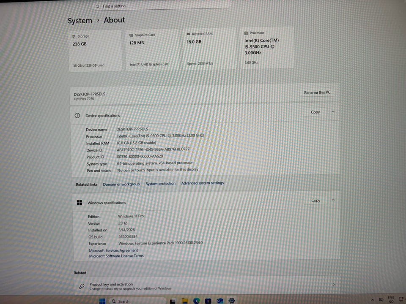Click the OS build value 26200.6584
406x304 pixels.
128,236
